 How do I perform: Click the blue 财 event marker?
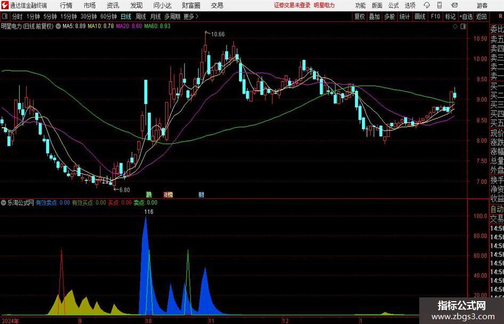pyautogui.click(x=201, y=194)
